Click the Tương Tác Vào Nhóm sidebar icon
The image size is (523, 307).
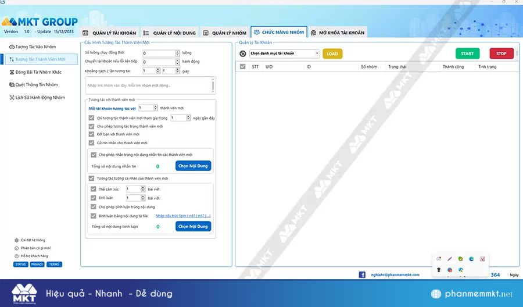12,47
